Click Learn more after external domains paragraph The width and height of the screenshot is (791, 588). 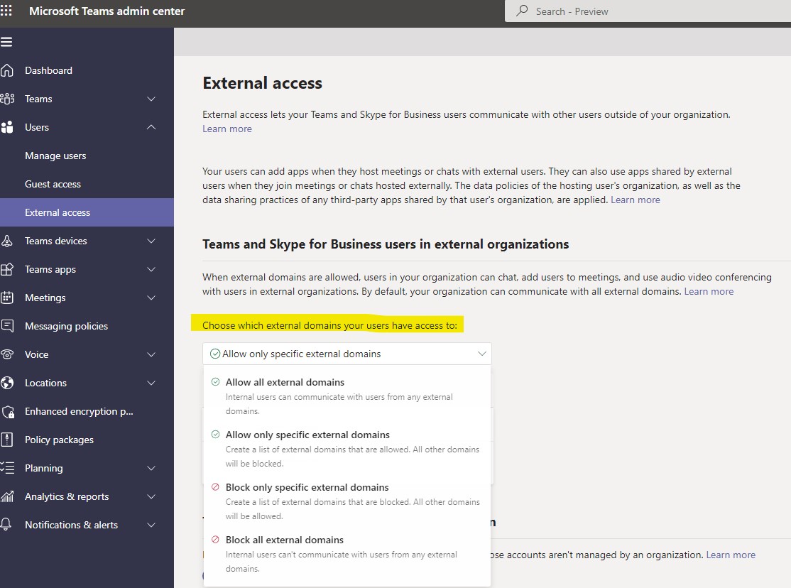click(x=709, y=291)
